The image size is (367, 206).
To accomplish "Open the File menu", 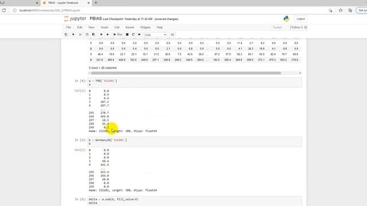I will (x=68, y=27).
